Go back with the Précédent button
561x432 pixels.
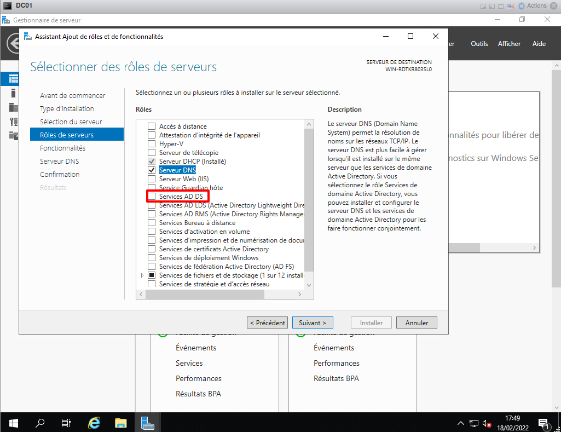point(267,323)
